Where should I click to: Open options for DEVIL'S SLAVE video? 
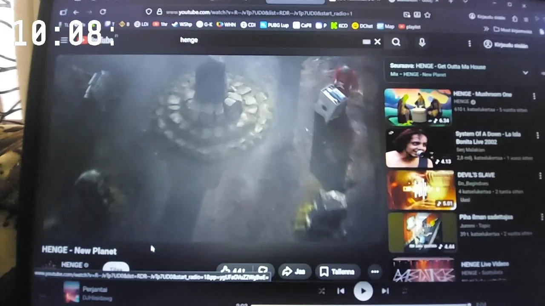pos(540,176)
